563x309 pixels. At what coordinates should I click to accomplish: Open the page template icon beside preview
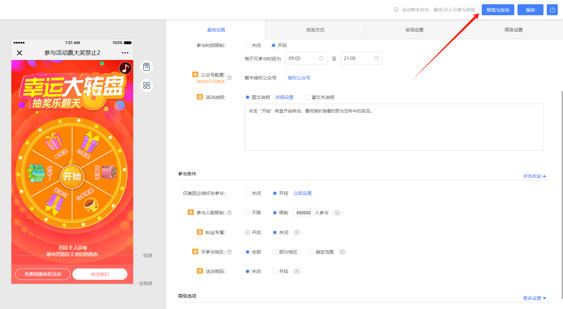point(147,67)
